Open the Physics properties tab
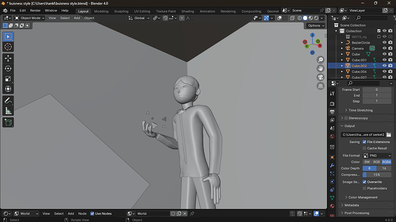The image size is (396, 222). (x=332, y=182)
